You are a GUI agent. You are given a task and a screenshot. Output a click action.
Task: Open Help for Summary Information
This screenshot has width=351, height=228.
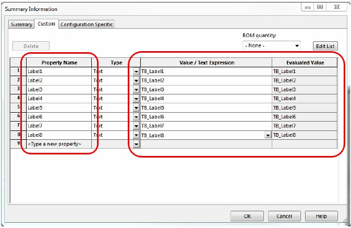point(321,216)
